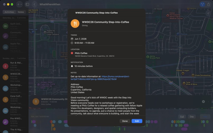This screenshot has width=213, height=133.
Task: Select the Workshop... 2:00 PM activity icon
Action: pyautogui.click(x=6, y=111)
